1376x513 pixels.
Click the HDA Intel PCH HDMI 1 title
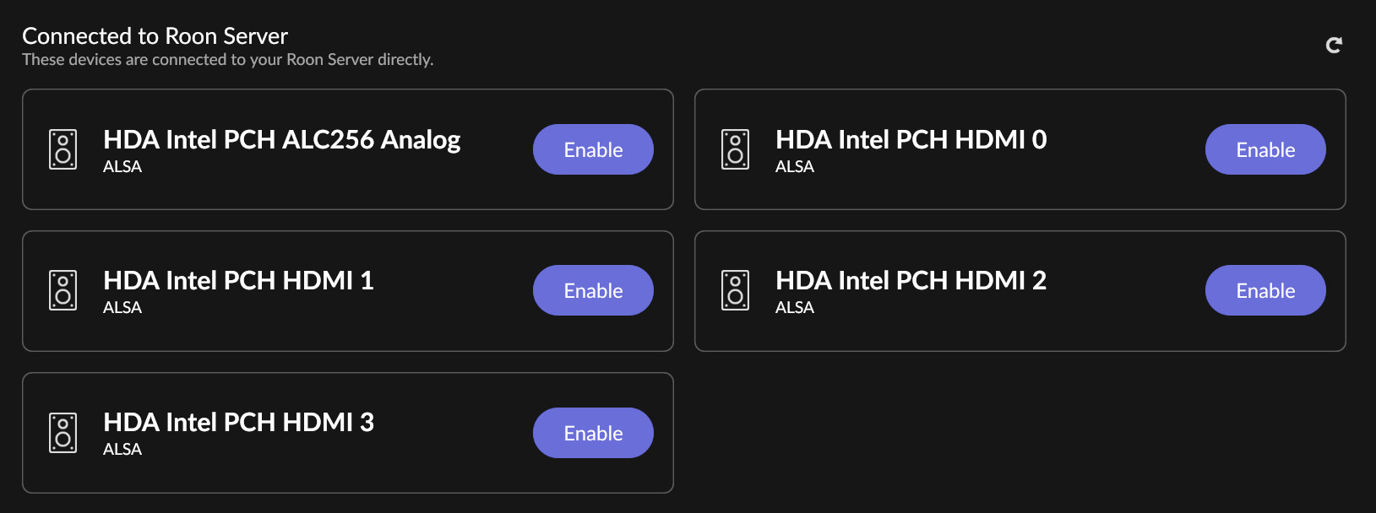pos(238,280)
